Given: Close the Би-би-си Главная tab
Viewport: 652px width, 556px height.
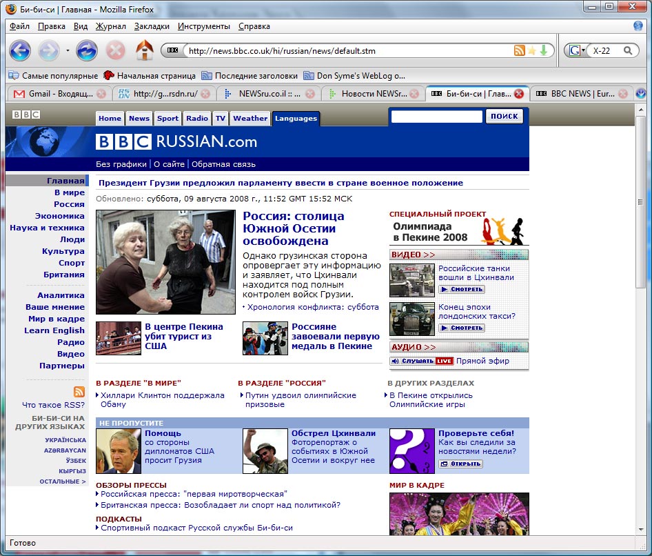Looking at the screenshot, I should coord(519,94).
